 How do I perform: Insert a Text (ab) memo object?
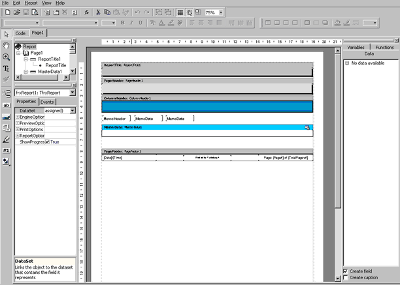[7, 106]
